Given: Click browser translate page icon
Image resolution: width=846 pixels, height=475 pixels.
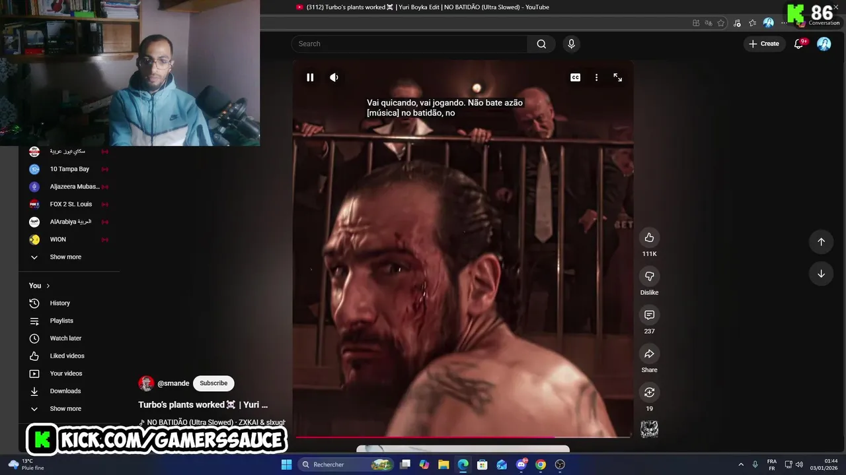Looking at the screenshot, I should [x=709, y=22].
